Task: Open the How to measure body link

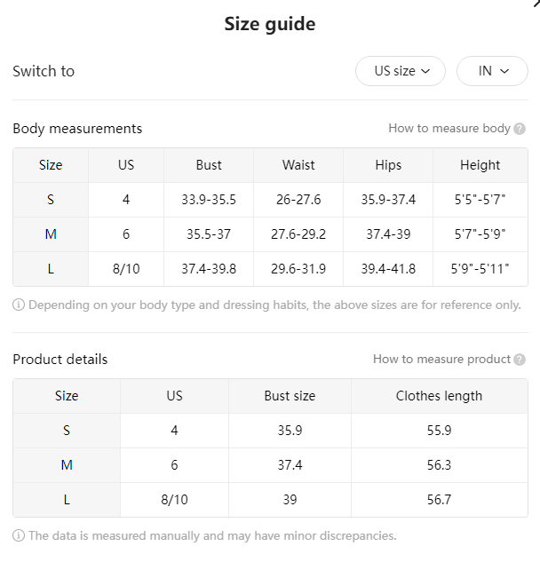Action: [449, 129]
